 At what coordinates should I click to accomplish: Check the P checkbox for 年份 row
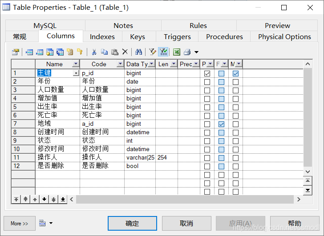click(x=207, y=82)
